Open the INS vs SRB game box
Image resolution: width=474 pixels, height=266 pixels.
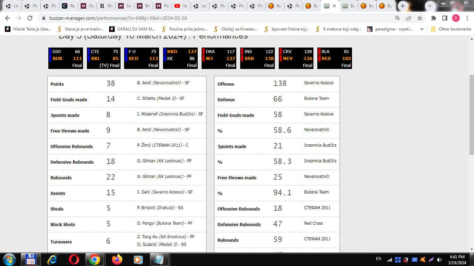258,58
